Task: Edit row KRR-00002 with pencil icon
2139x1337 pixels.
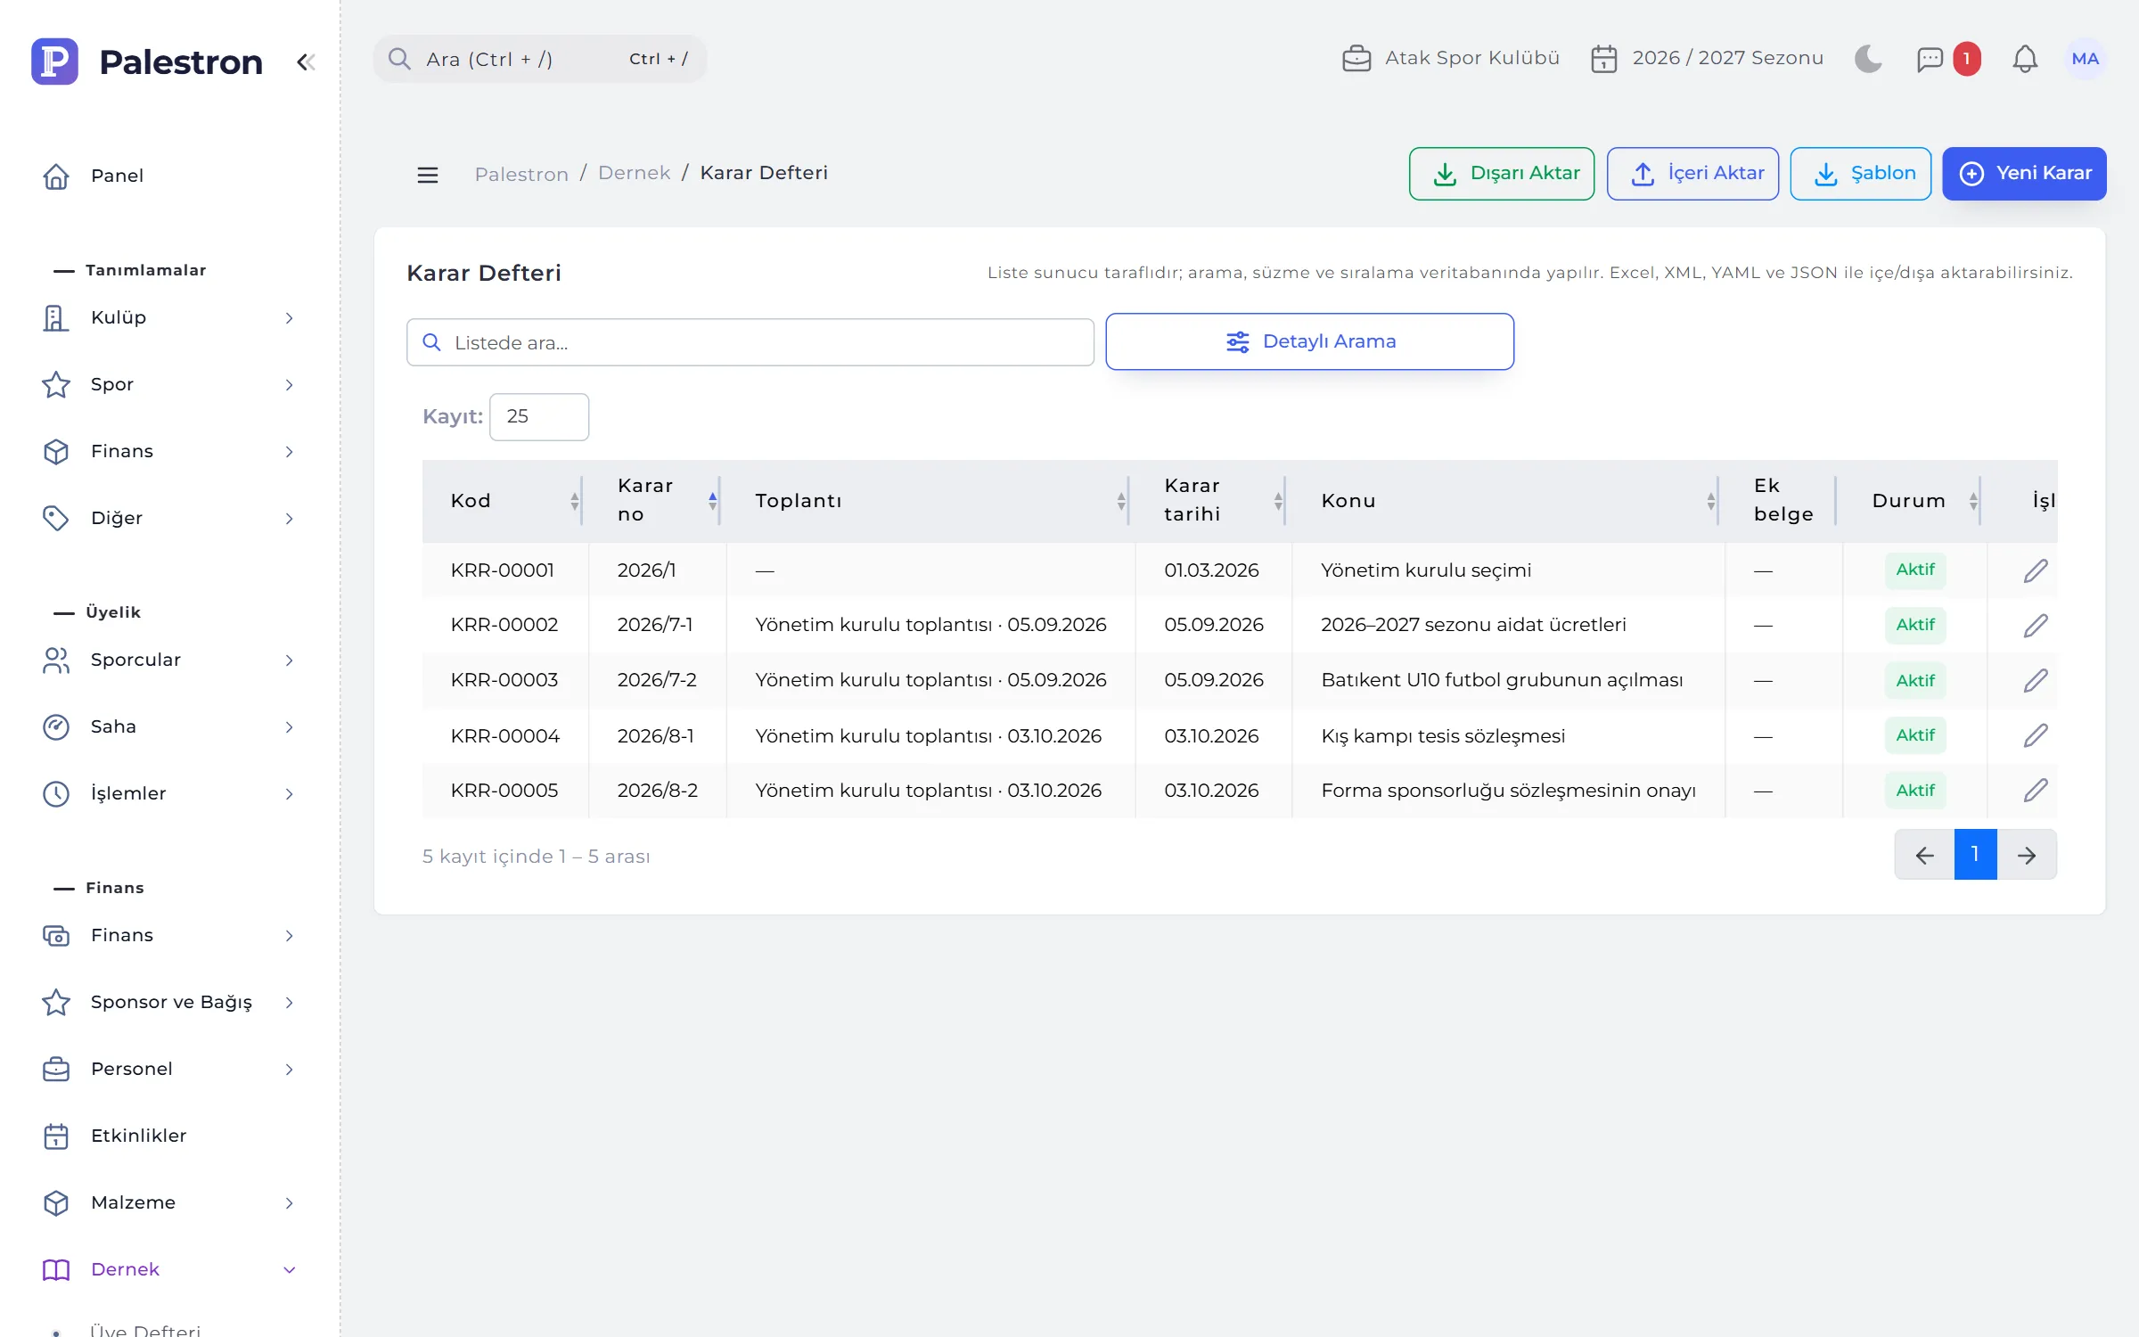Action: 2035,626
